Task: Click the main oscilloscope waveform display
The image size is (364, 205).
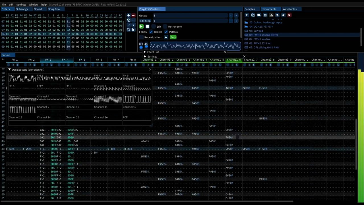Action: (x=195, y=46)
